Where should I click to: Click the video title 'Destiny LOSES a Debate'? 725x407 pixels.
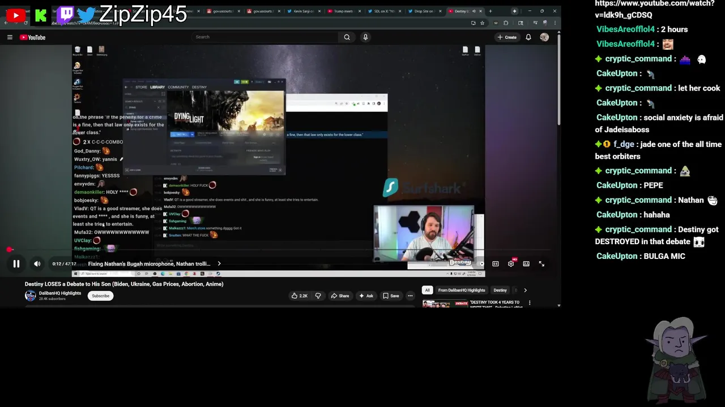[124, 284]
